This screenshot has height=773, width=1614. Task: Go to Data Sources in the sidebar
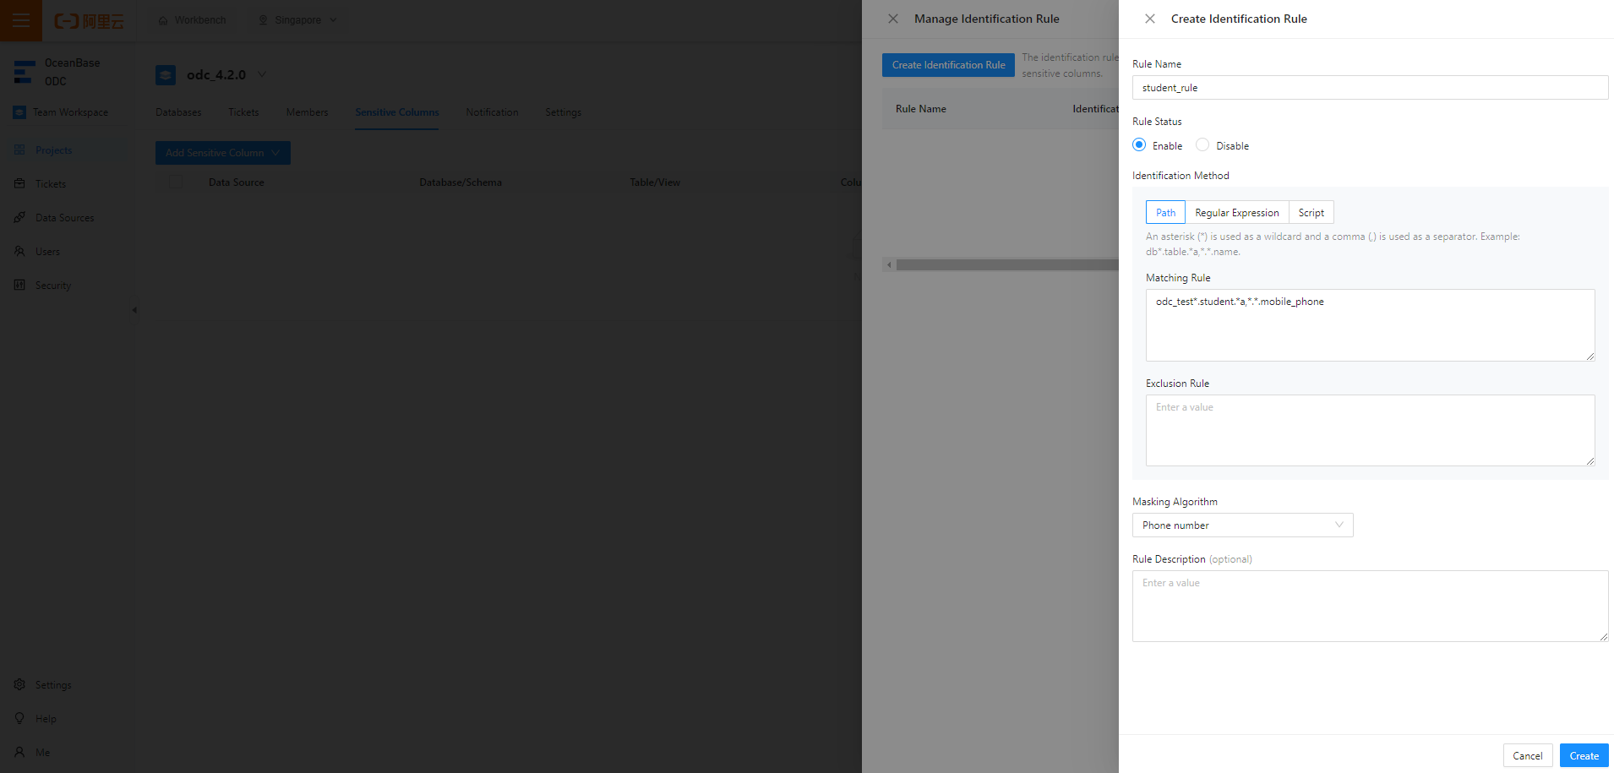(65, 218)
